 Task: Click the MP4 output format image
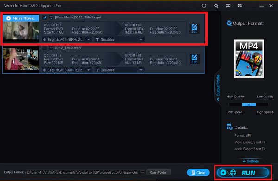[249, 59]
